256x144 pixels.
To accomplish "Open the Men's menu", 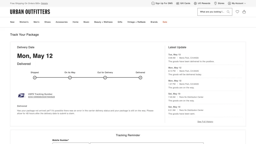I will (x=36, y=22).
